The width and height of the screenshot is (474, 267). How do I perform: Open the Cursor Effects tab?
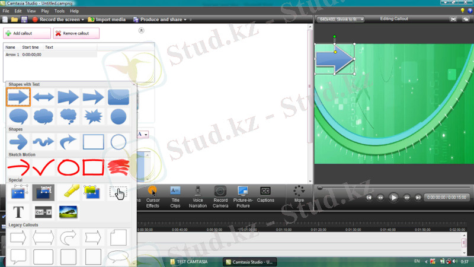153,197
